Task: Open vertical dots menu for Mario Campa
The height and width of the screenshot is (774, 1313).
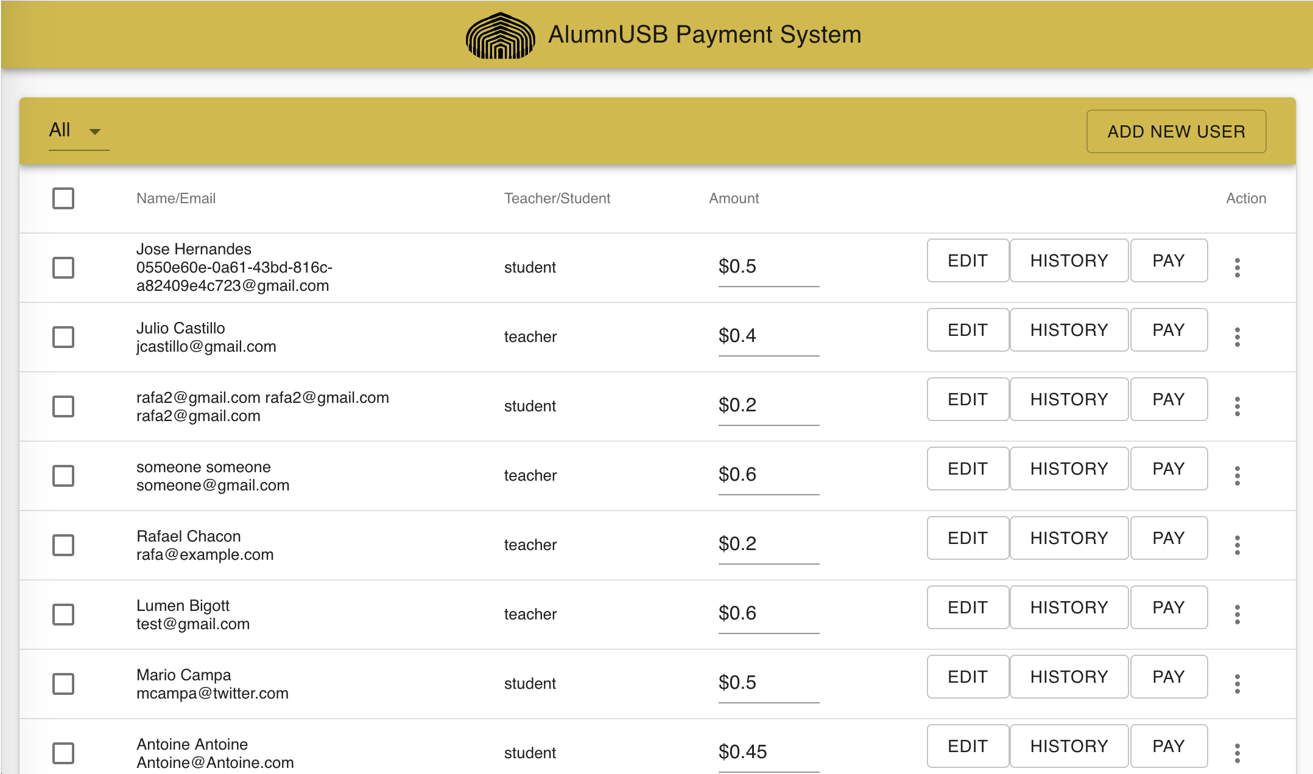Action: click(x=1237, y=684)
